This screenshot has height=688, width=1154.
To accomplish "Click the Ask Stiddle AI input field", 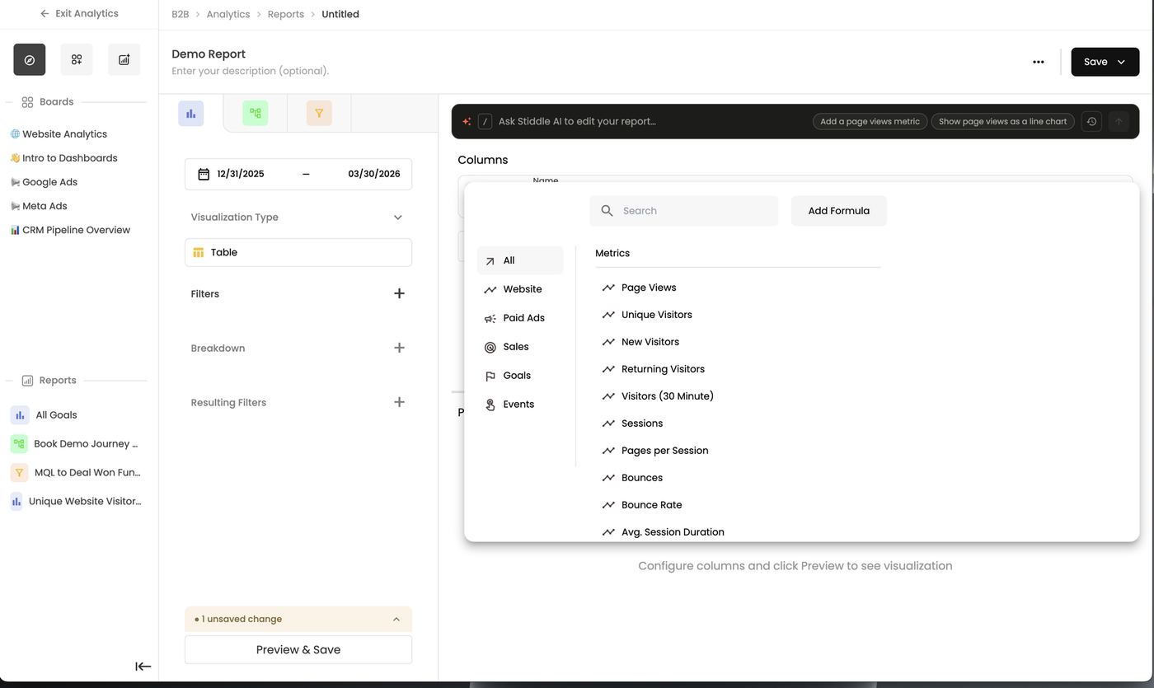I will tap(651, 121).
